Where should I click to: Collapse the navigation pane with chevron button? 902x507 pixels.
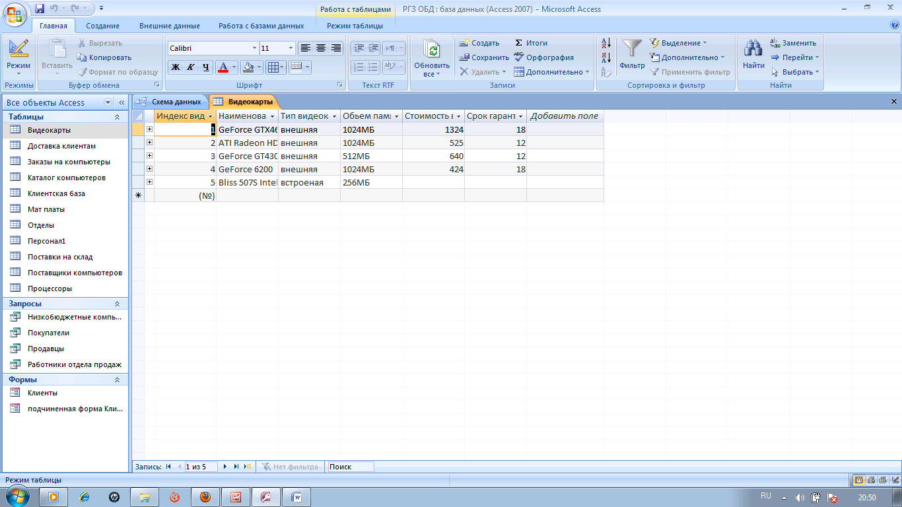[121, 103]
